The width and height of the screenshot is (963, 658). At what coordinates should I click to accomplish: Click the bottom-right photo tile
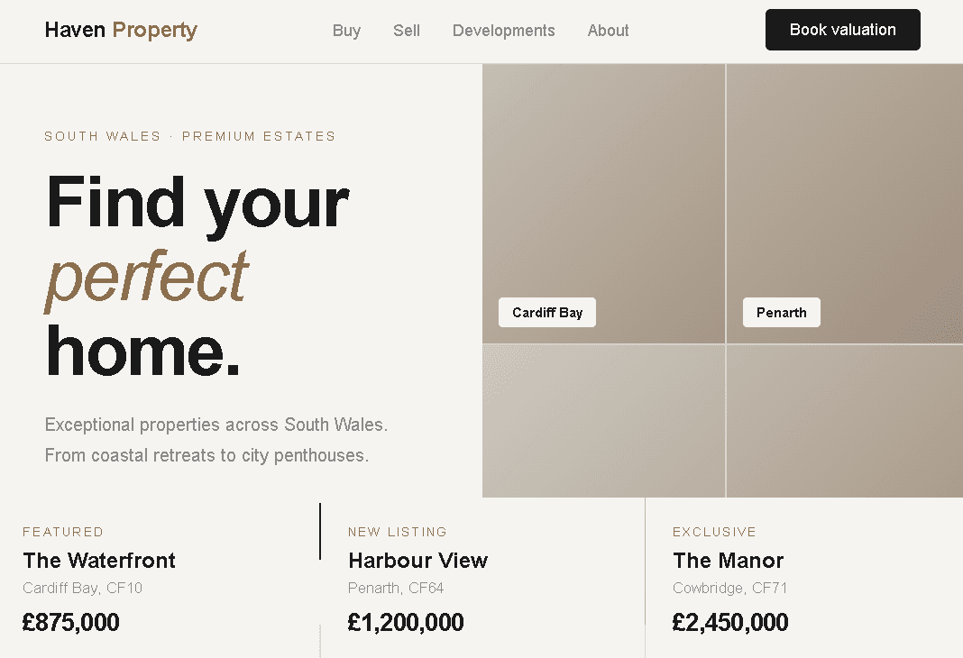click(844, 420)
